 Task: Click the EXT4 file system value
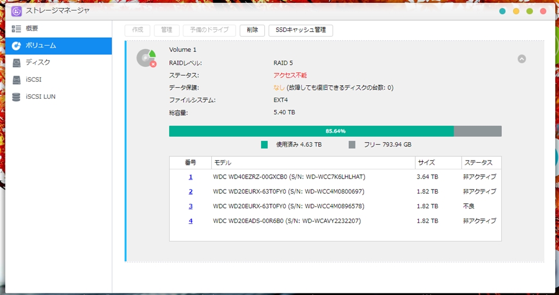tap(281, 100)
